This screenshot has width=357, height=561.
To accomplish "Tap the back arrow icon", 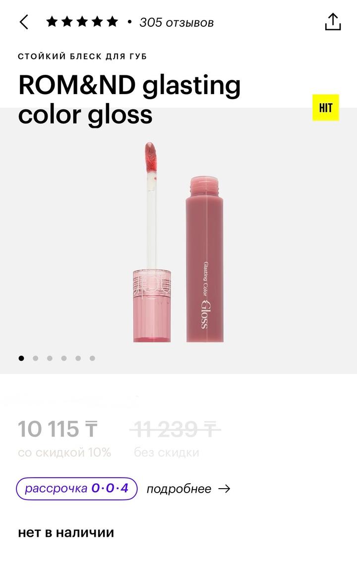I will (x=24, y=22).
